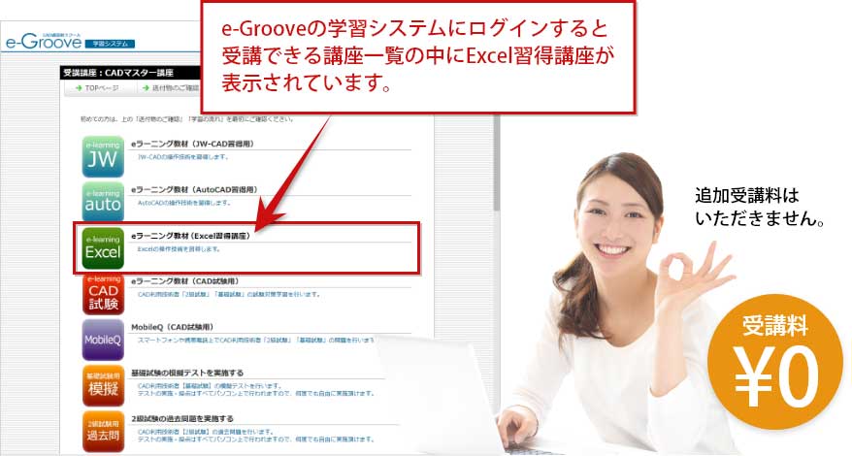Screen dimensions: 852x456
Task: Open the auto e-learning icon
Action: click(103, 202)
